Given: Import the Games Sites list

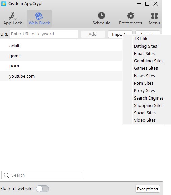Looking at the screenshot, I should pos(146,68).
